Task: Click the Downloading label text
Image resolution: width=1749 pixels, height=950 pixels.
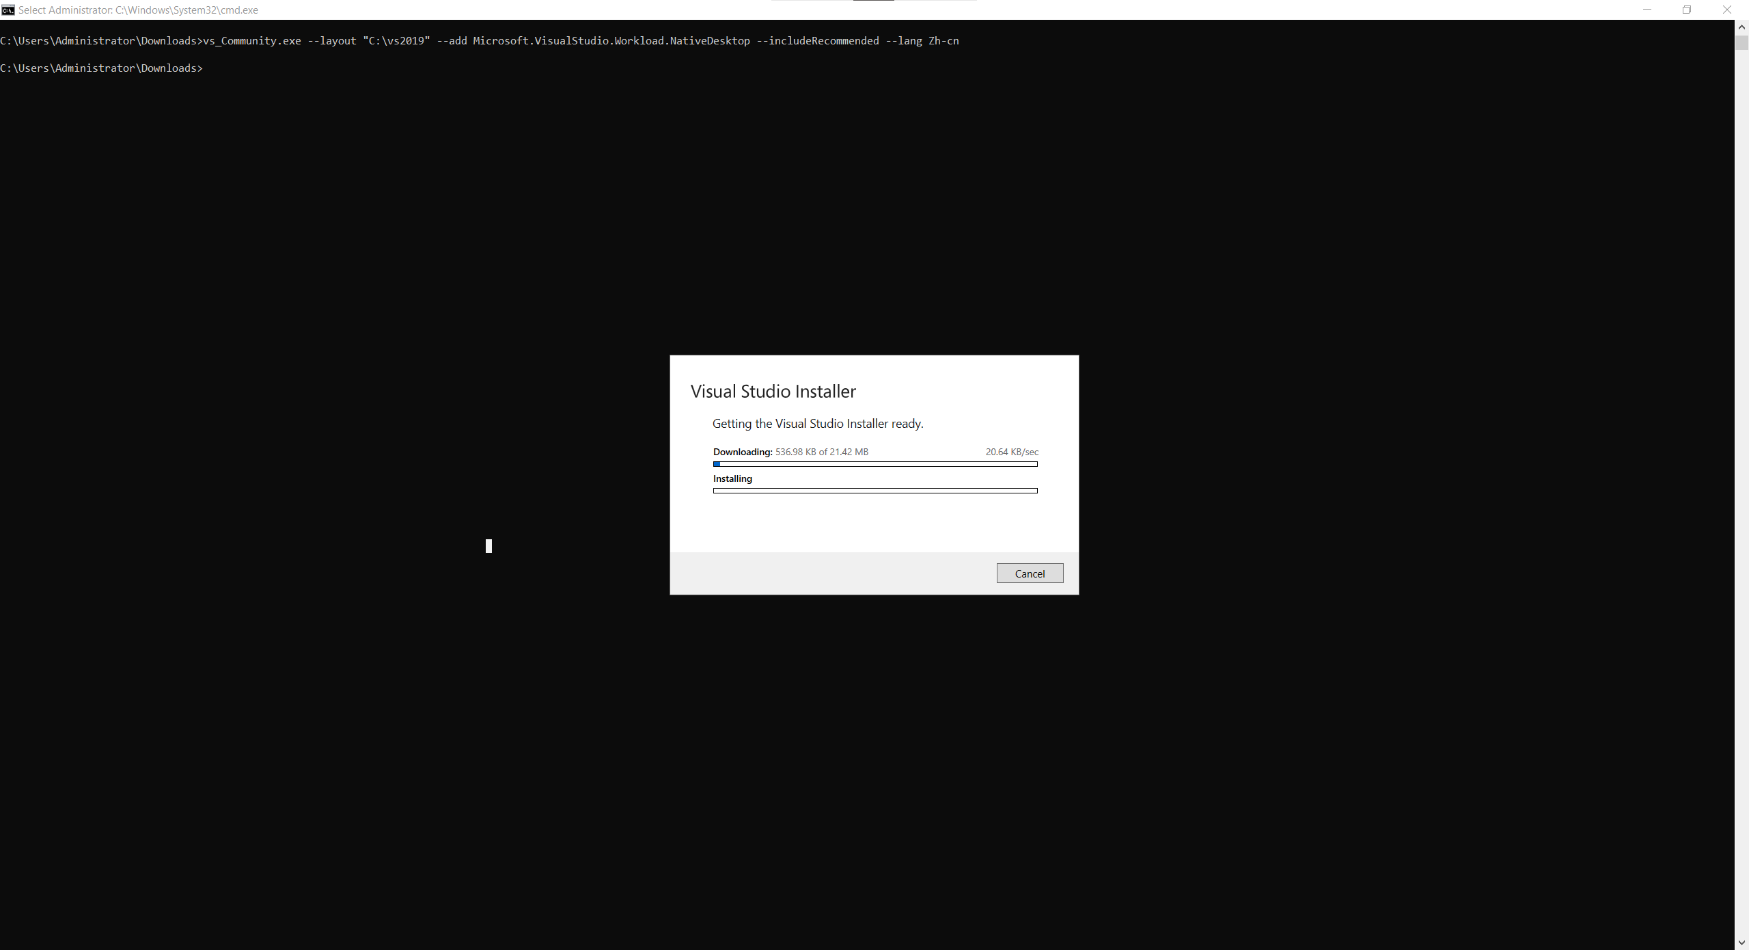Action: pyautogui.click(x=743, y=452)
